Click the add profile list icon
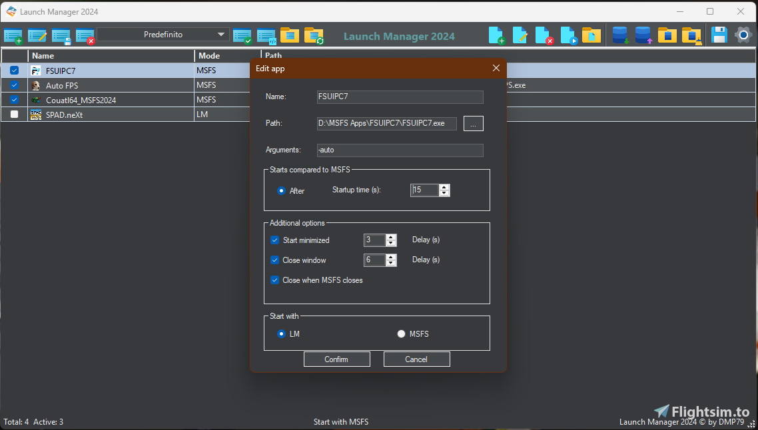The height and width of the screenshot is (430, 758). coord(13,36)
